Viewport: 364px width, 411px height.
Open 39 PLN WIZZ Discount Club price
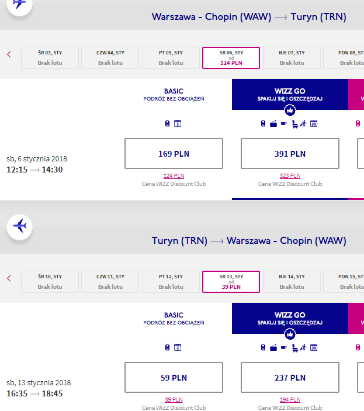(x=174, y=399)
